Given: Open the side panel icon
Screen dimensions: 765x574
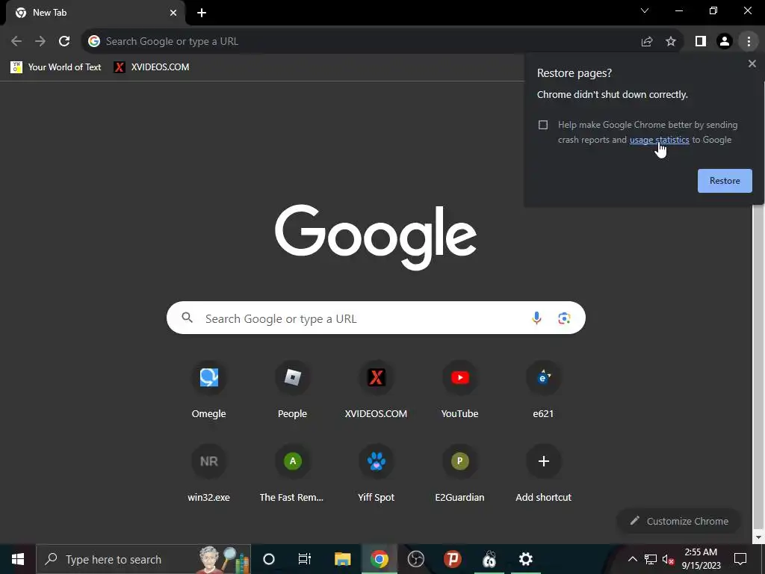Looking at the screenshot, I should click(701, 42).
